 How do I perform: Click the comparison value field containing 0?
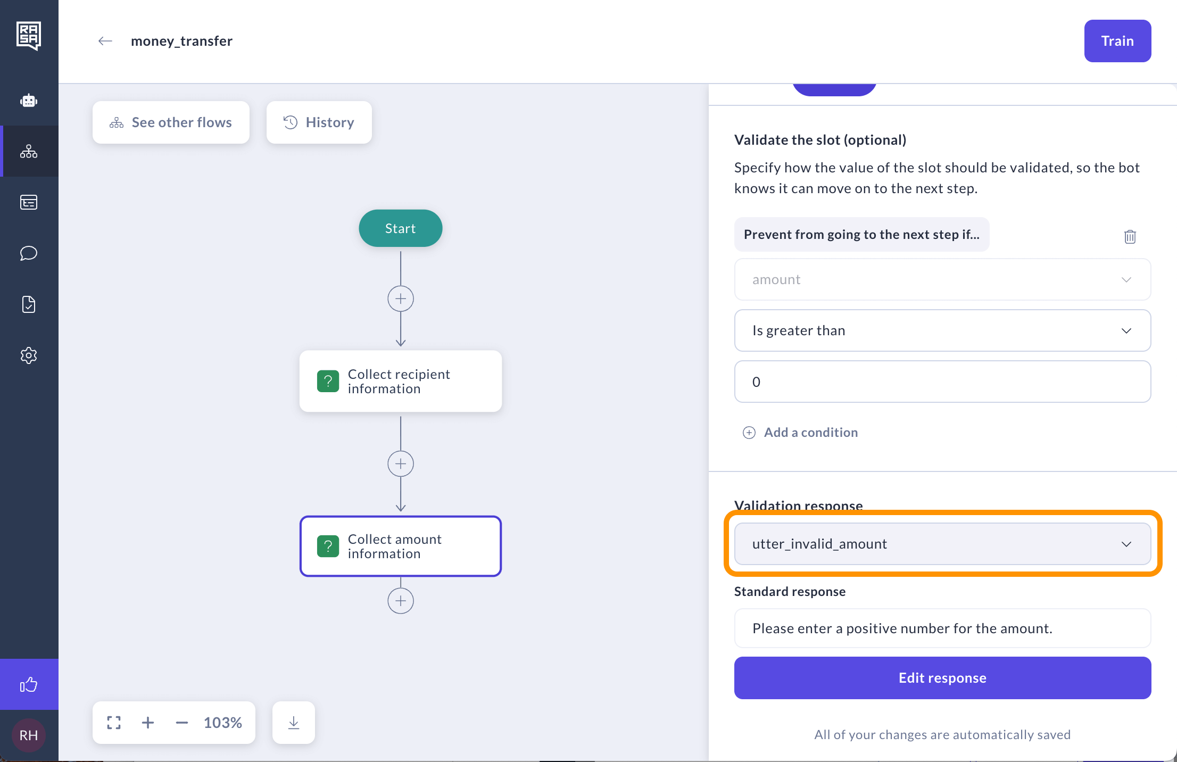[x=942, y=382]
